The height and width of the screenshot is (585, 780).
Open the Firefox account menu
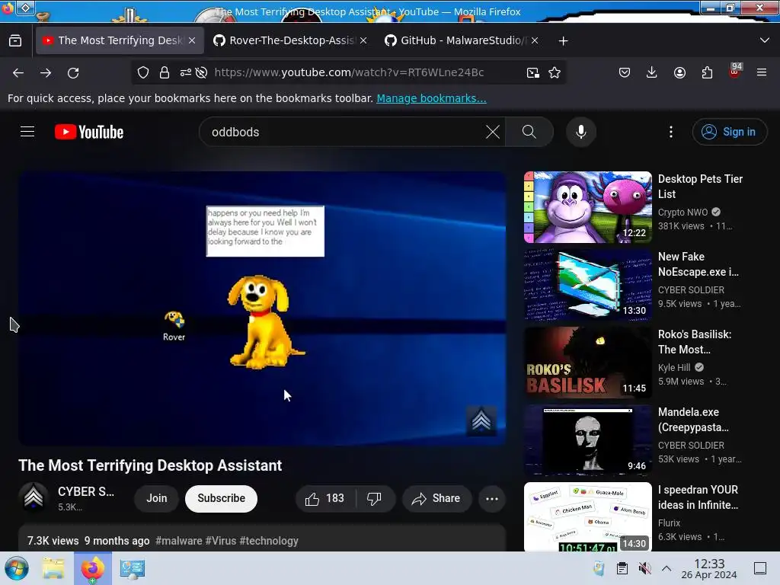tap(679, 72)
